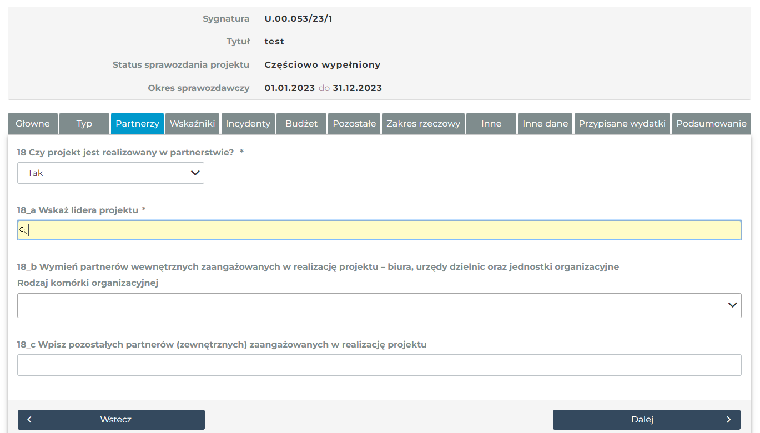Go to the Podsumowanie tab
The height and width of the screenshot is (433, 760).
[711, 124]
